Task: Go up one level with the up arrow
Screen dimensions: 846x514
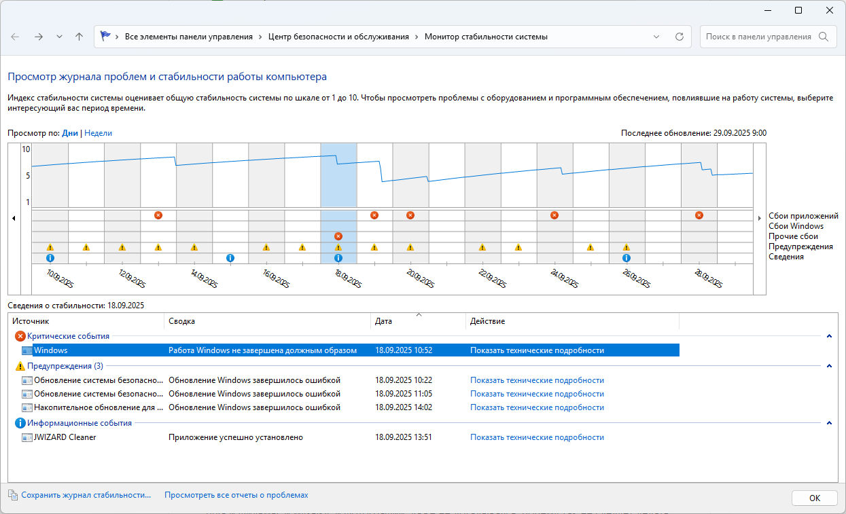Action: pos(79,37)
